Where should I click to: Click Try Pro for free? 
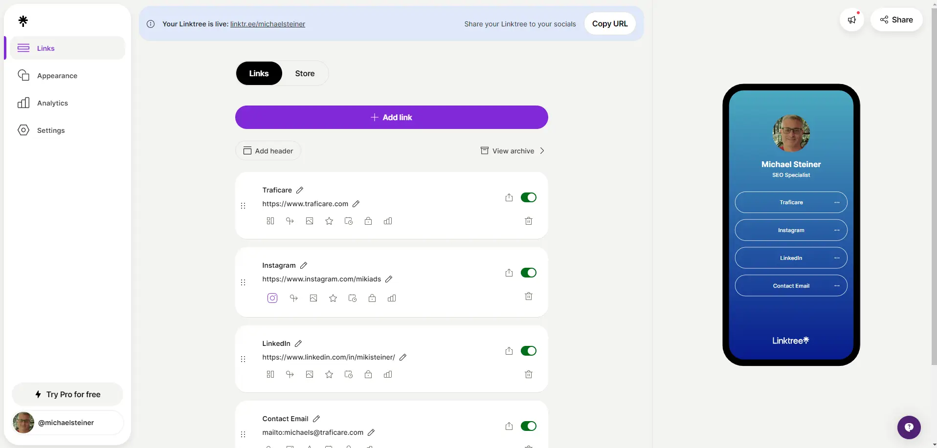[67, 394]
